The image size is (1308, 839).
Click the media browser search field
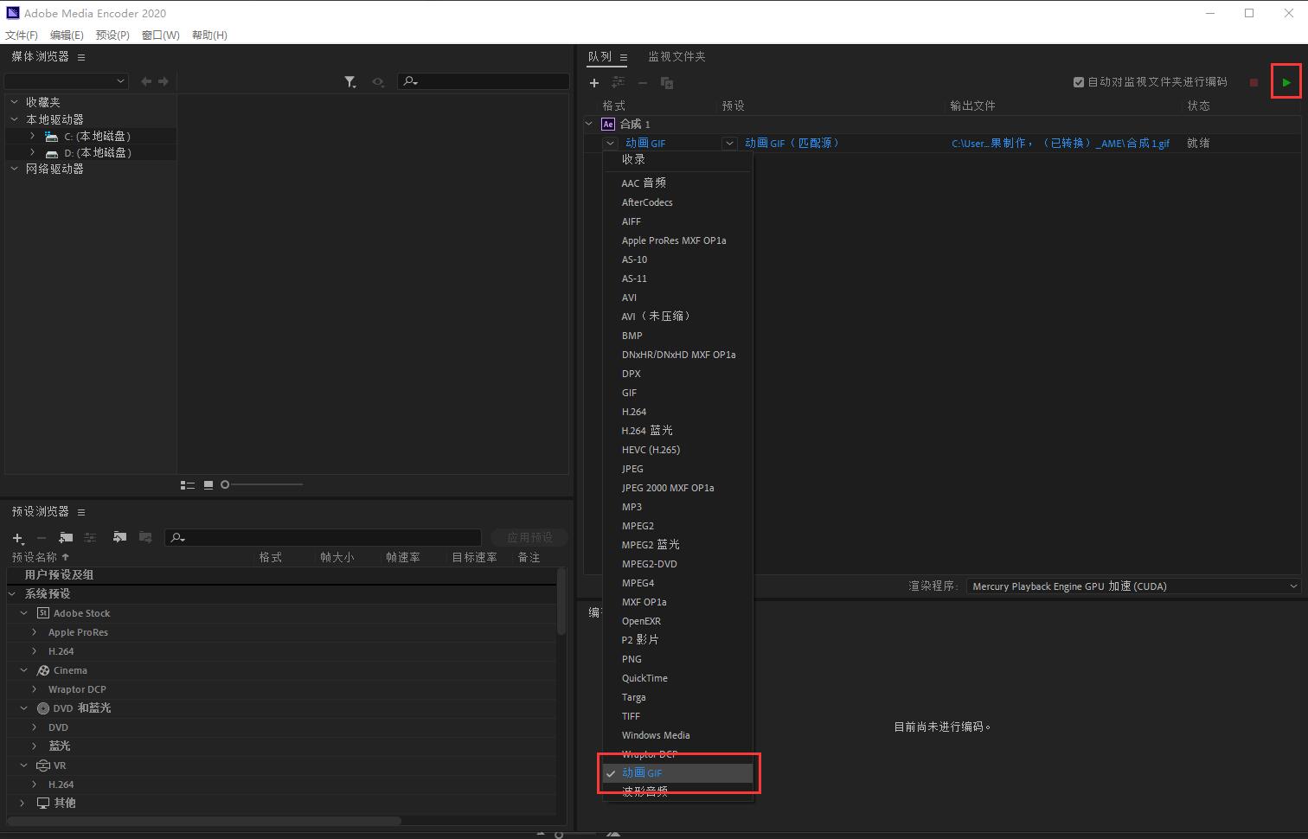[483, 81]
